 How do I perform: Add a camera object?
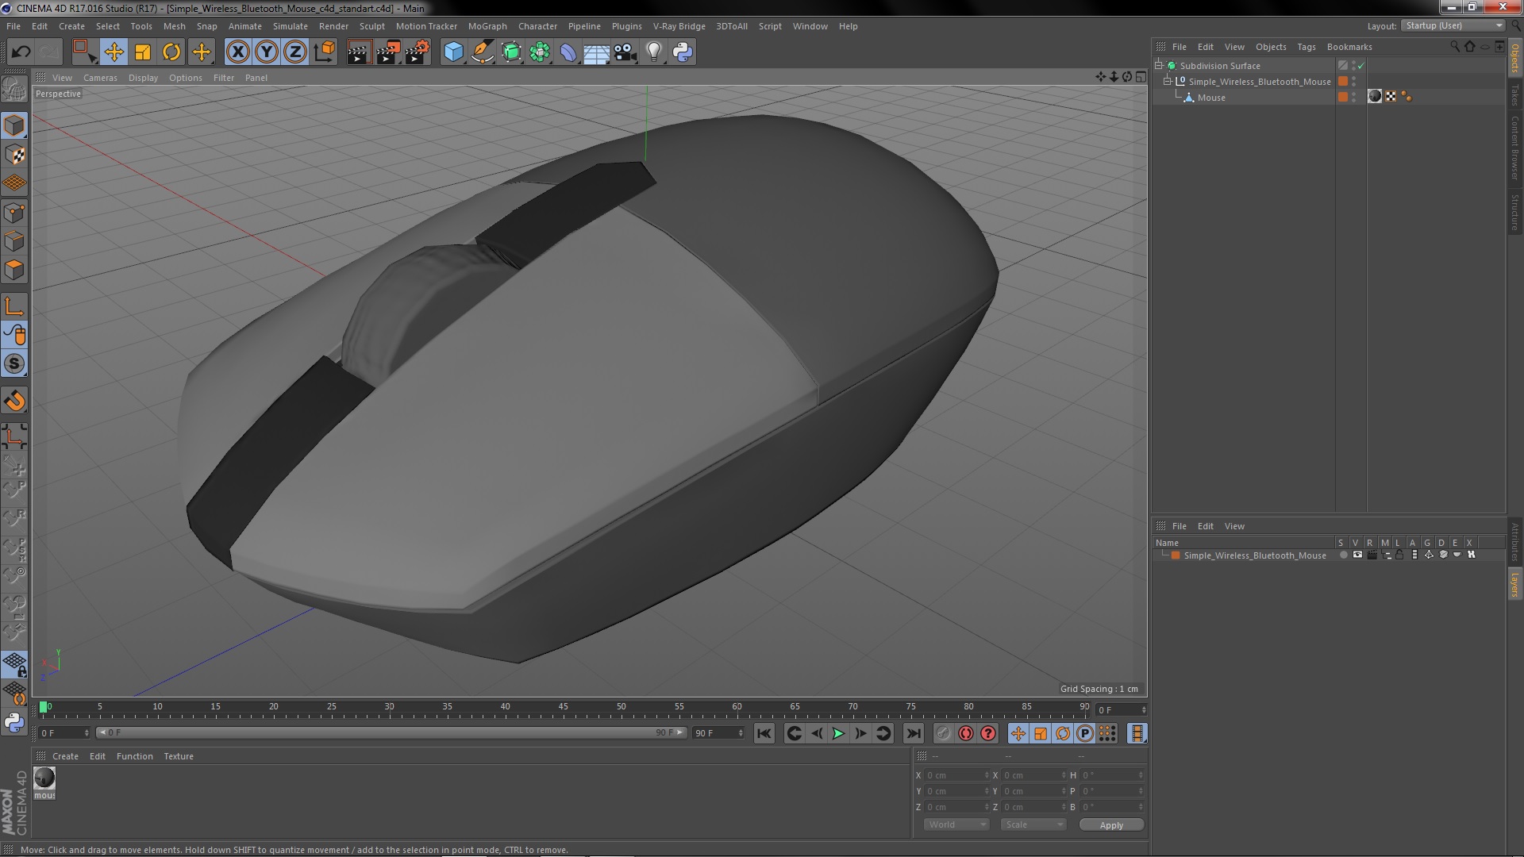tap(625, 52)
